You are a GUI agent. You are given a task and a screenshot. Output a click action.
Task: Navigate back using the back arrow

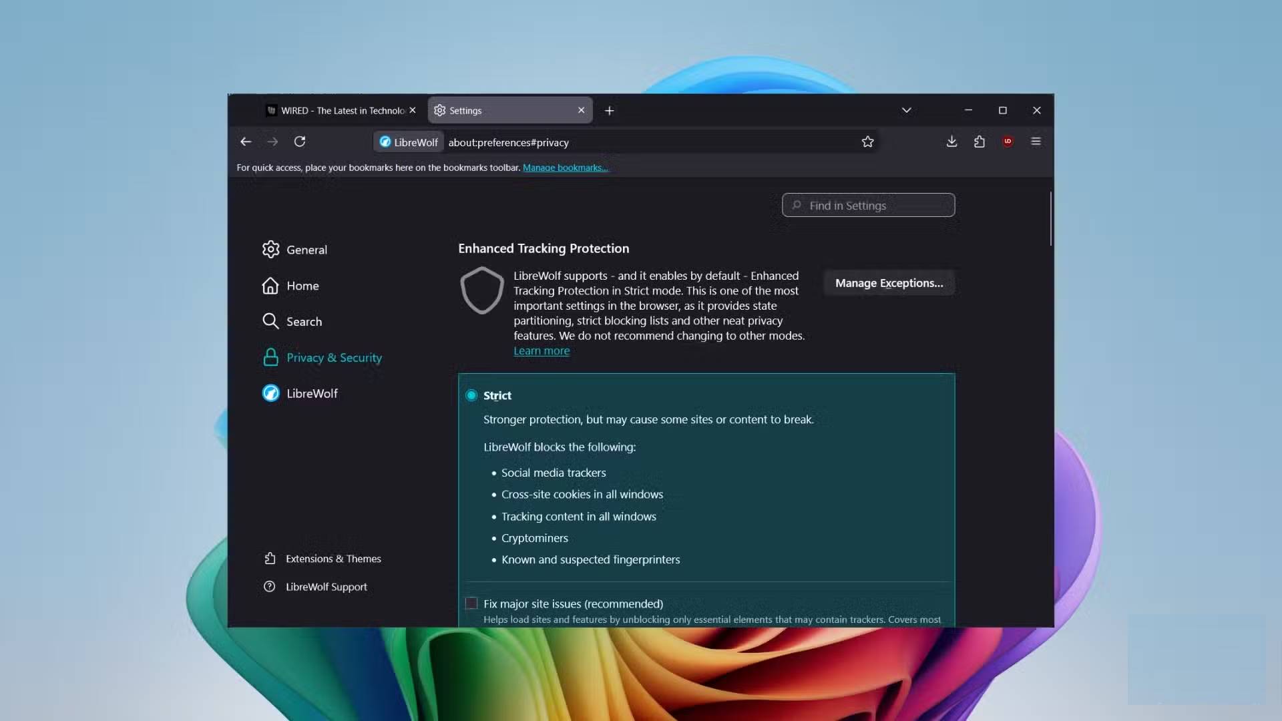(x=246, y=142)
